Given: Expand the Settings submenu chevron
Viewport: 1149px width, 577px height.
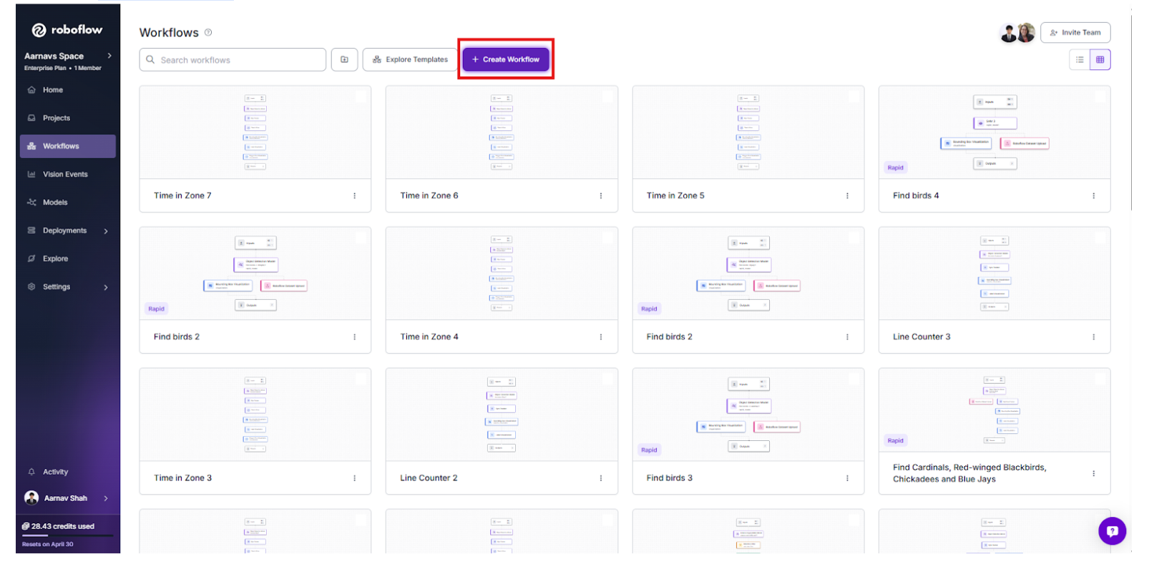Looking at the screenshot, I should [x=106, y=288].
